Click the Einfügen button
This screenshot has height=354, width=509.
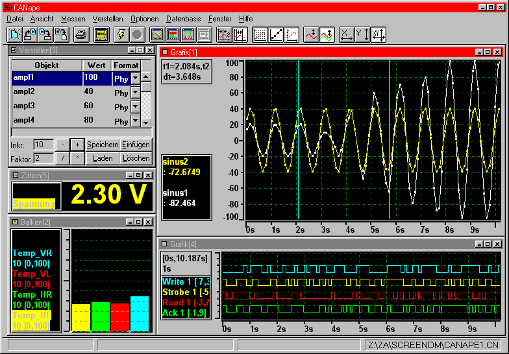click(136, 145)
